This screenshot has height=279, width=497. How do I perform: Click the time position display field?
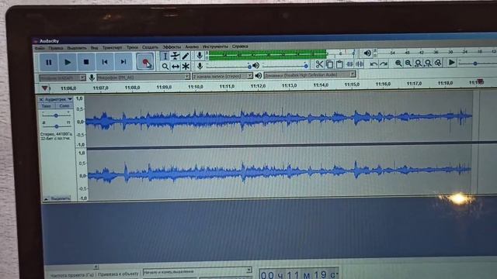298,274
